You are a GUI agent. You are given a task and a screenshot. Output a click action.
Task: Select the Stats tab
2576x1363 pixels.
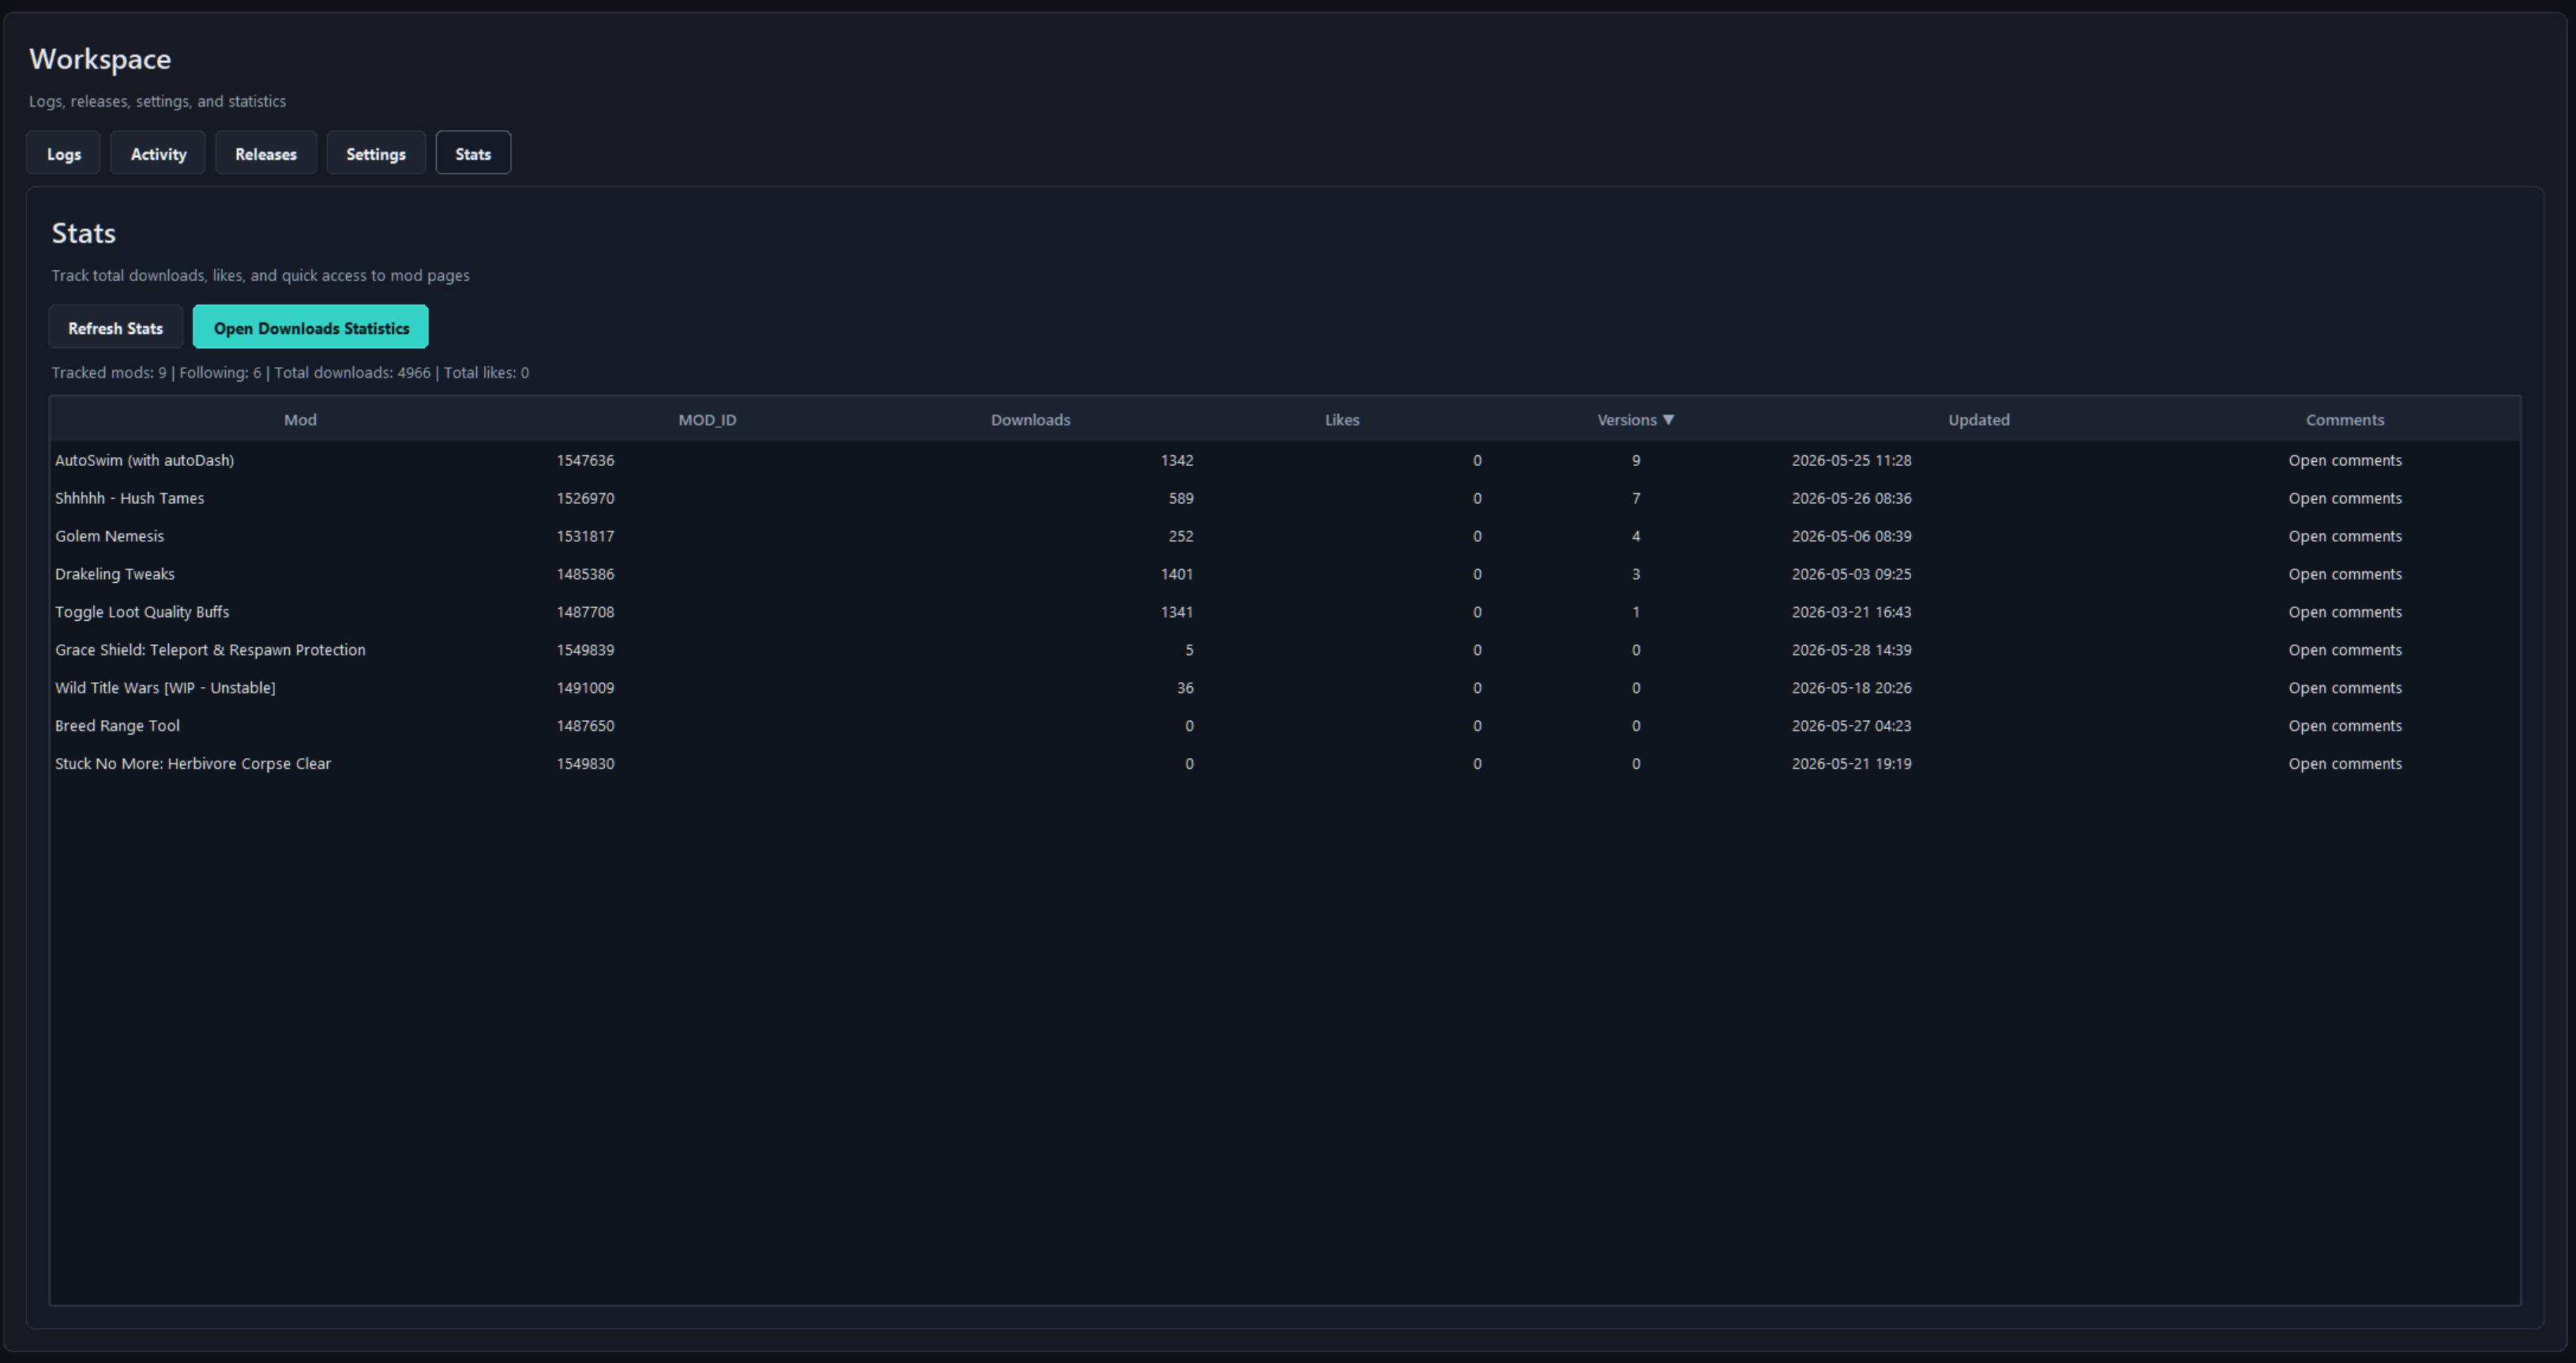tap(473, 153)
